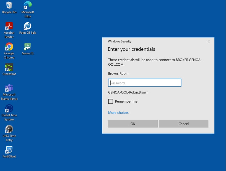The height and width of the screenshot is (171, 226).
Task: Enable the Remember me checkbox
Action: coord(111,101)
